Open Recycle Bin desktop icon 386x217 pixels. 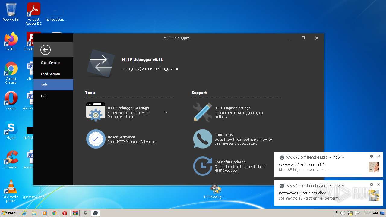(11, 12)
